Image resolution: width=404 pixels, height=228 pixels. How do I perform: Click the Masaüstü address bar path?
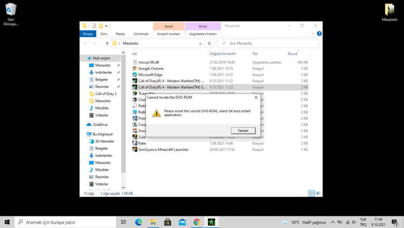point(130,43)
